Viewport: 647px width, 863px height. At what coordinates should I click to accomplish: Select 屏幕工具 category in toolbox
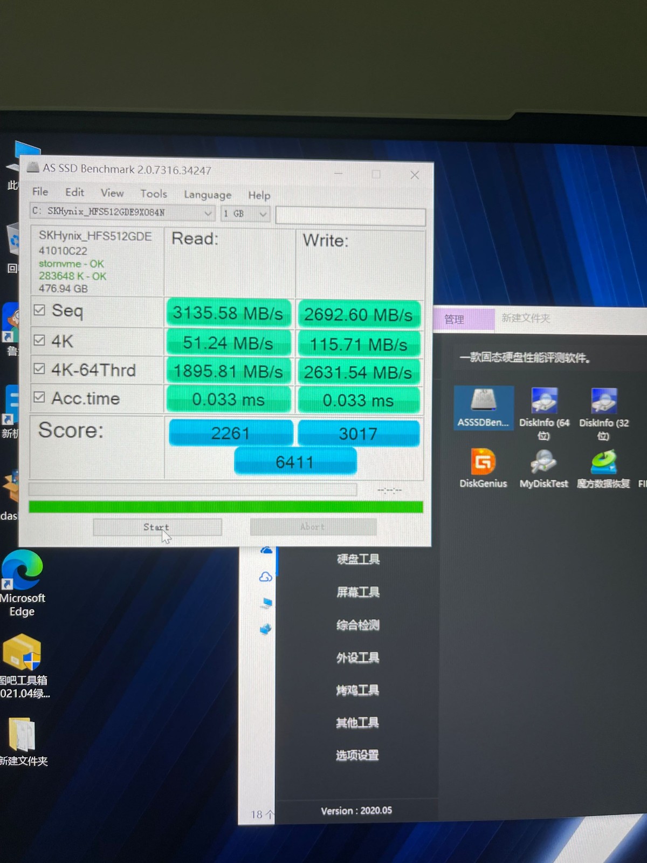point(358,592)
